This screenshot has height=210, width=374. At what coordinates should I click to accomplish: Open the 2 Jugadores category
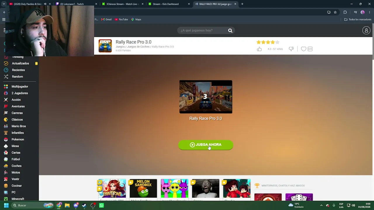[20, 93]
